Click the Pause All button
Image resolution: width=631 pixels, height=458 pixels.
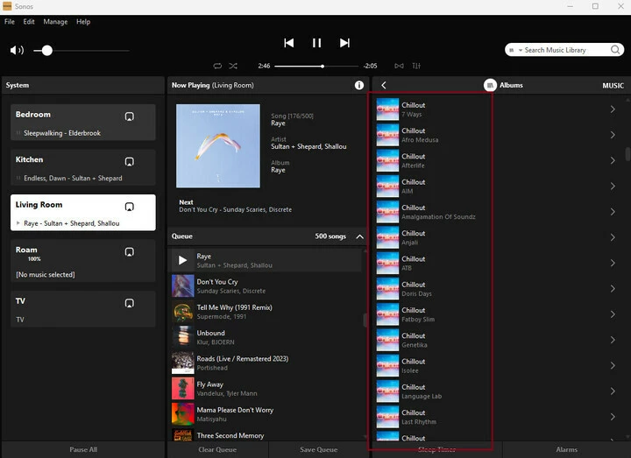83,450
